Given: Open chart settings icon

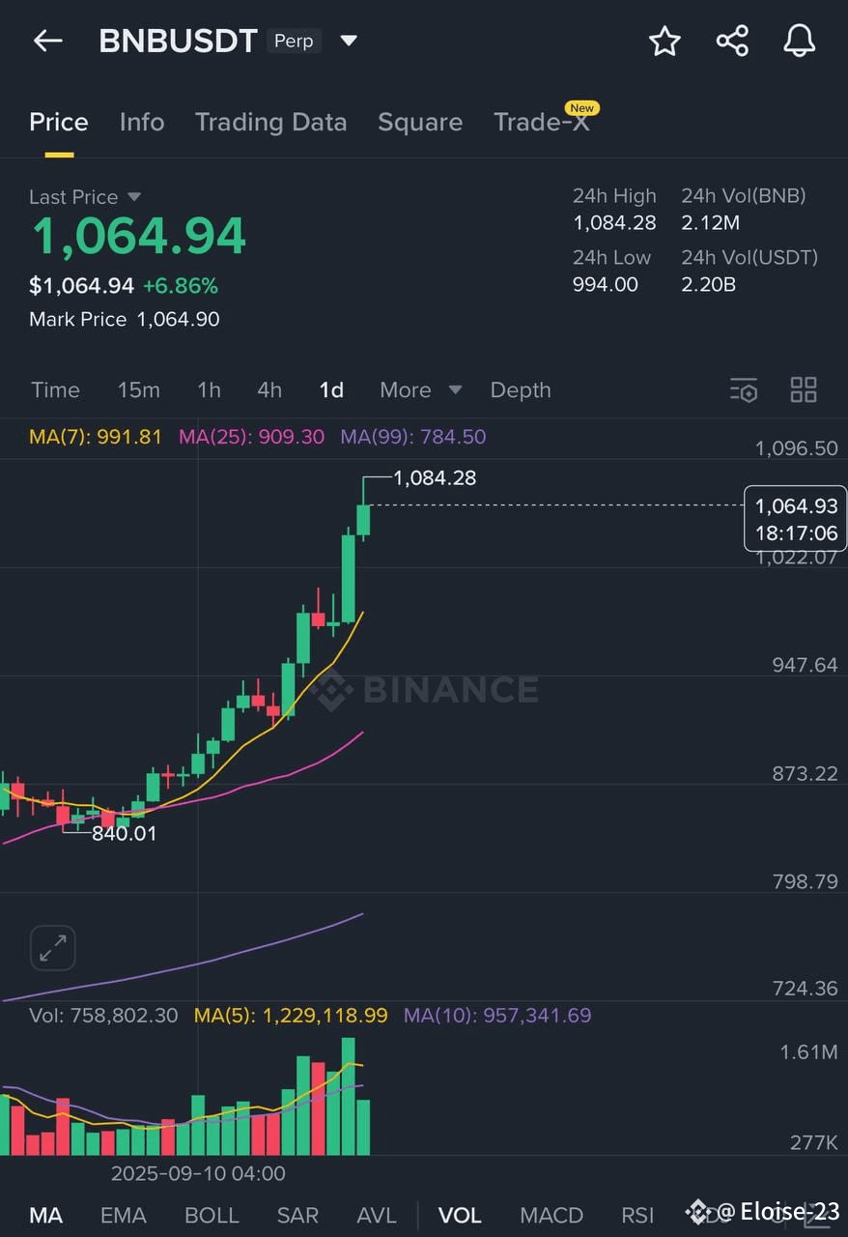Looking at the screenshot, I should coord(744,390).
